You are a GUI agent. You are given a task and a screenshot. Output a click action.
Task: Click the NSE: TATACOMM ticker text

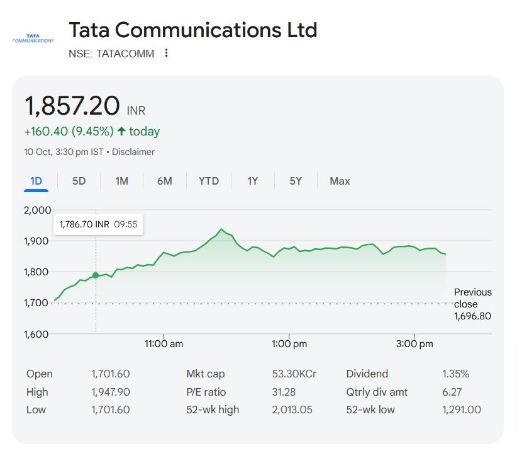tap(111, 54)
